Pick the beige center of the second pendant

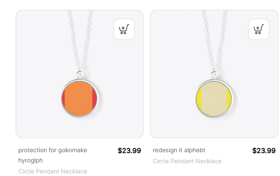tap(214, 99)
